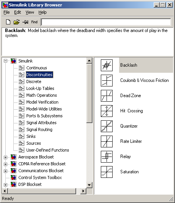Click the Rate Limiter label
Image resolution: width=175 pixels, height=203 pixels.
(131, 141)
